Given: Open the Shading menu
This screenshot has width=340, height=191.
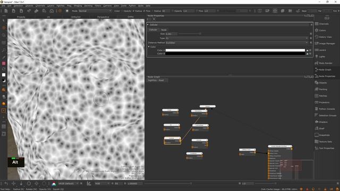Looking at the screenshot, I should pyautogui.click(x=78, y=6).
